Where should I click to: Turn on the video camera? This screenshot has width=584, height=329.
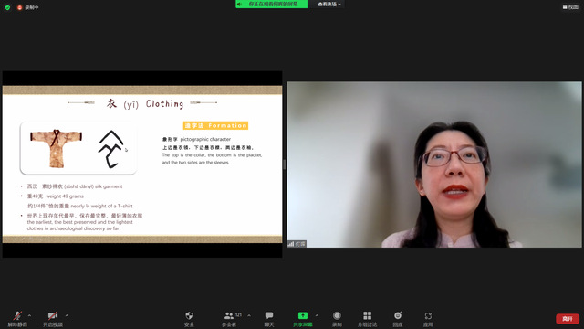[53, 315]
